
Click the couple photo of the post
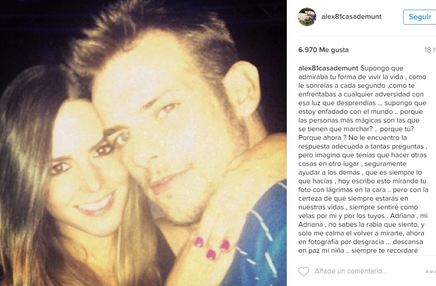click(143, 143)
